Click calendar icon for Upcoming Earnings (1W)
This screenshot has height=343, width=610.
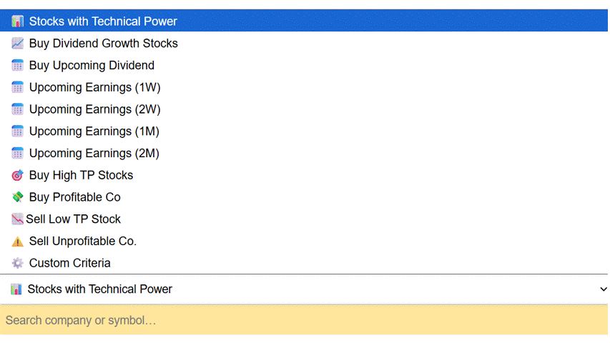[x=18, y=88]
